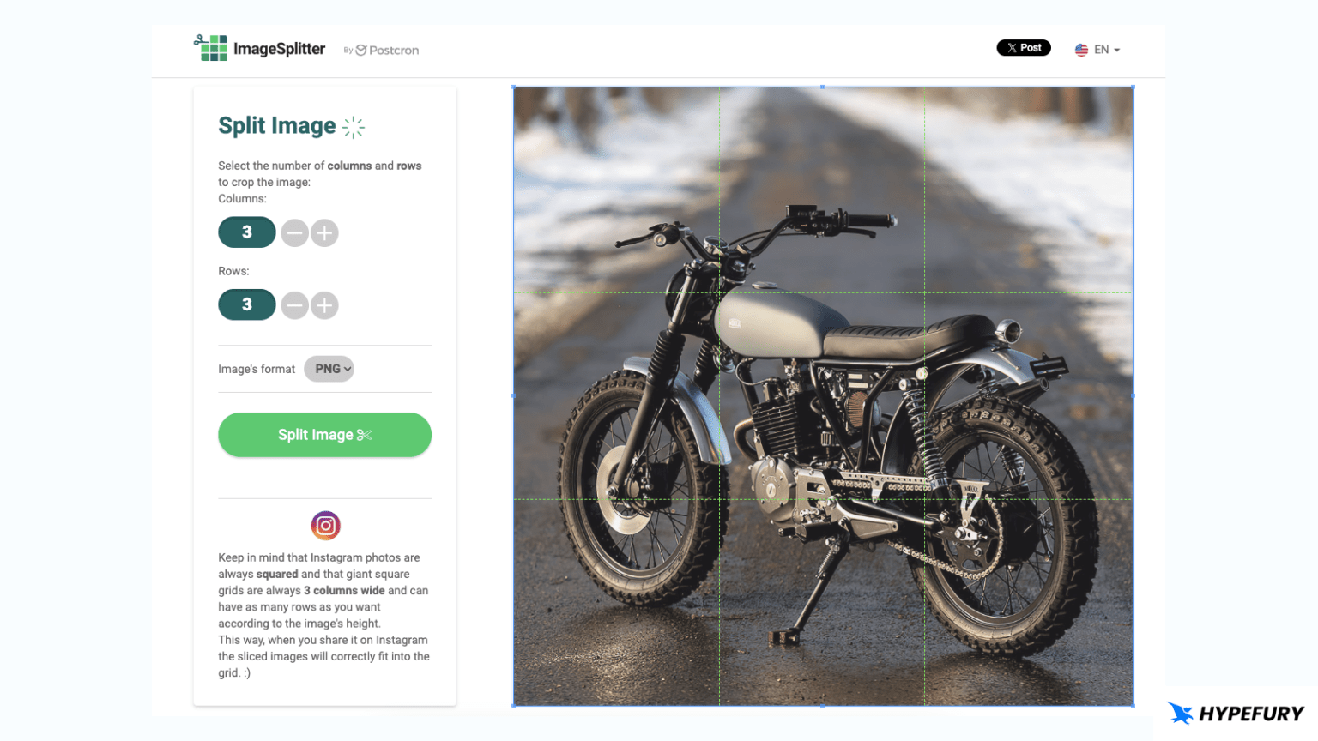Decrease columns with the minus button

(x=294, y=232)
